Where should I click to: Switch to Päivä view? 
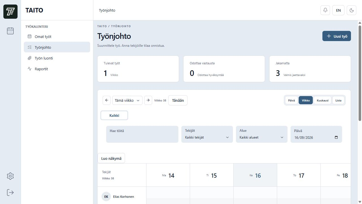(x=291, y=100)
